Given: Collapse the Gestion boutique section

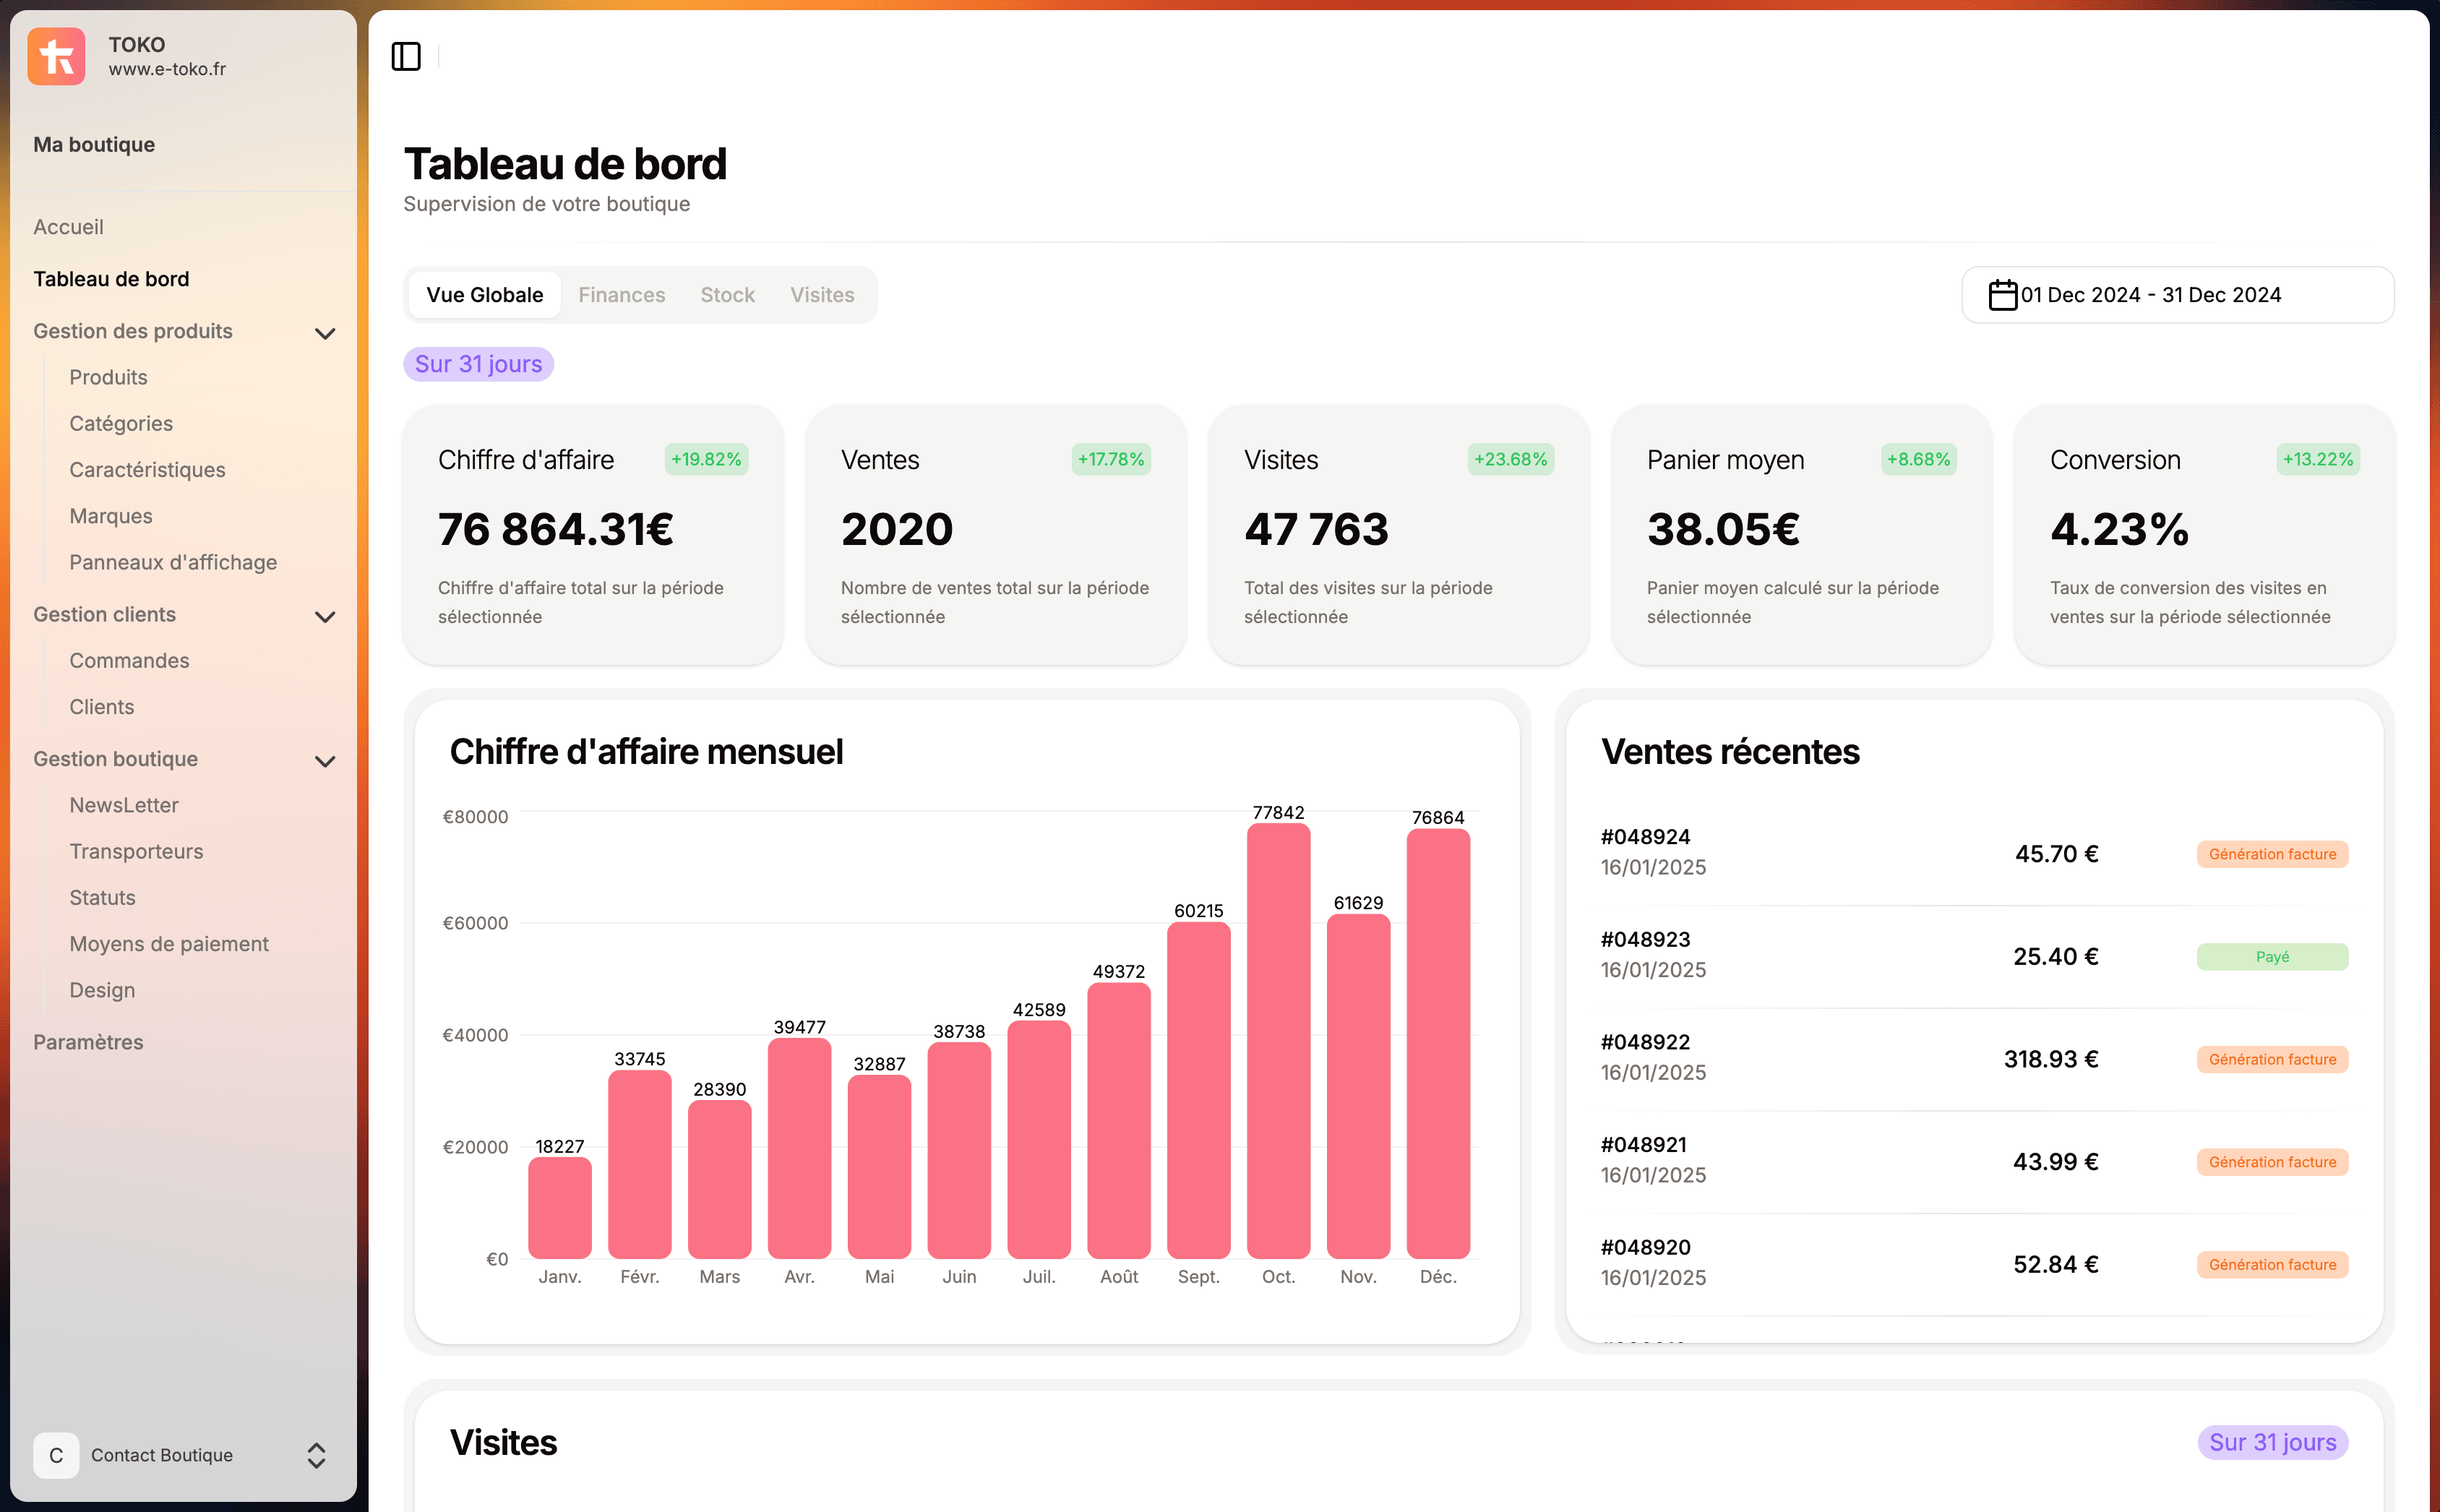Looking at the screenshot, I should pyautogui.click(x=325, y=761).
